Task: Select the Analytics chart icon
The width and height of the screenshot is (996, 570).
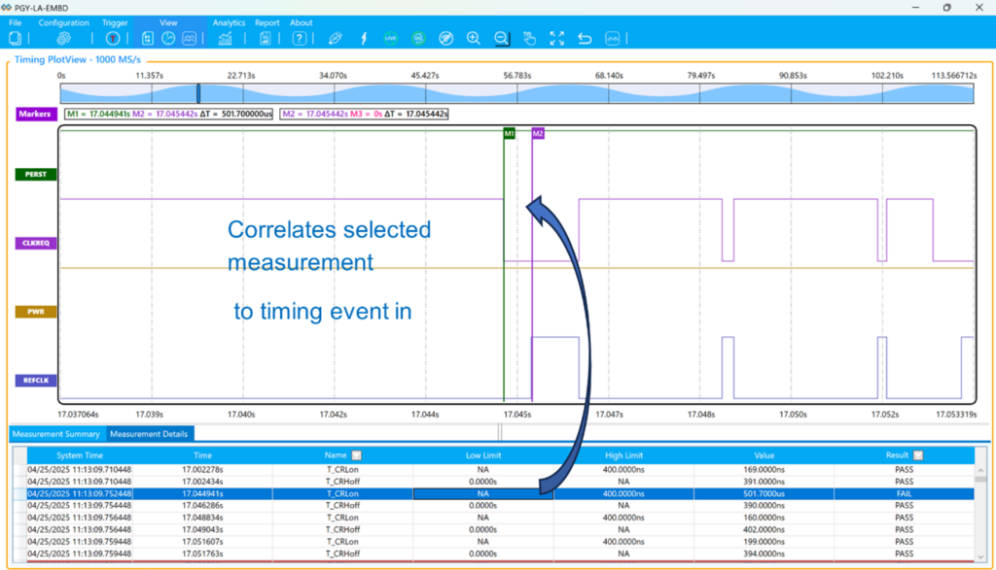Action: coord(225,39)
